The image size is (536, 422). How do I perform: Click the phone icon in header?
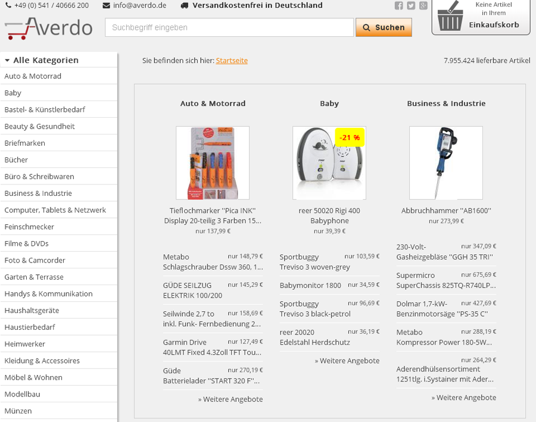click(x=8, y=5)
